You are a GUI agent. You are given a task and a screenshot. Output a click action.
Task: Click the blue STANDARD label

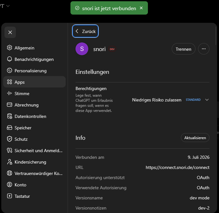coord(193,100)
